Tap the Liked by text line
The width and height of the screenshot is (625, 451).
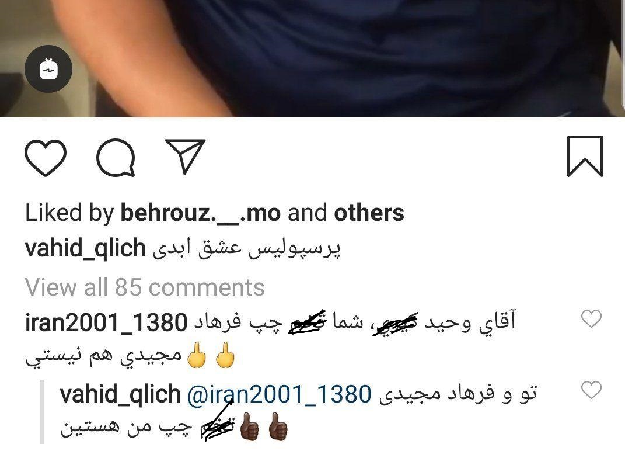pos(214,213)
